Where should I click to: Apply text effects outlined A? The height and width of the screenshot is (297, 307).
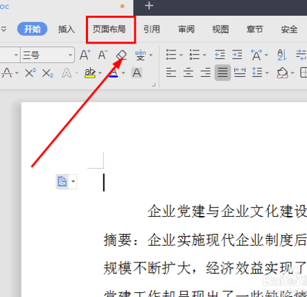coord(67,73)
